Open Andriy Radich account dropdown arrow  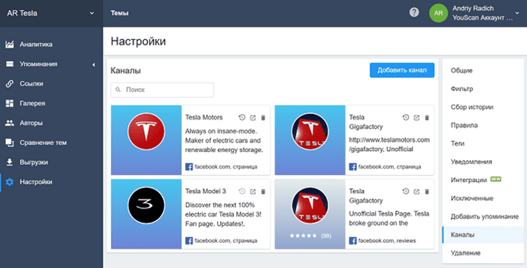[517, 13]
